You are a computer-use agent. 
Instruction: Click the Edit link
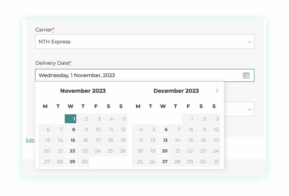click(x=30, y=140)
